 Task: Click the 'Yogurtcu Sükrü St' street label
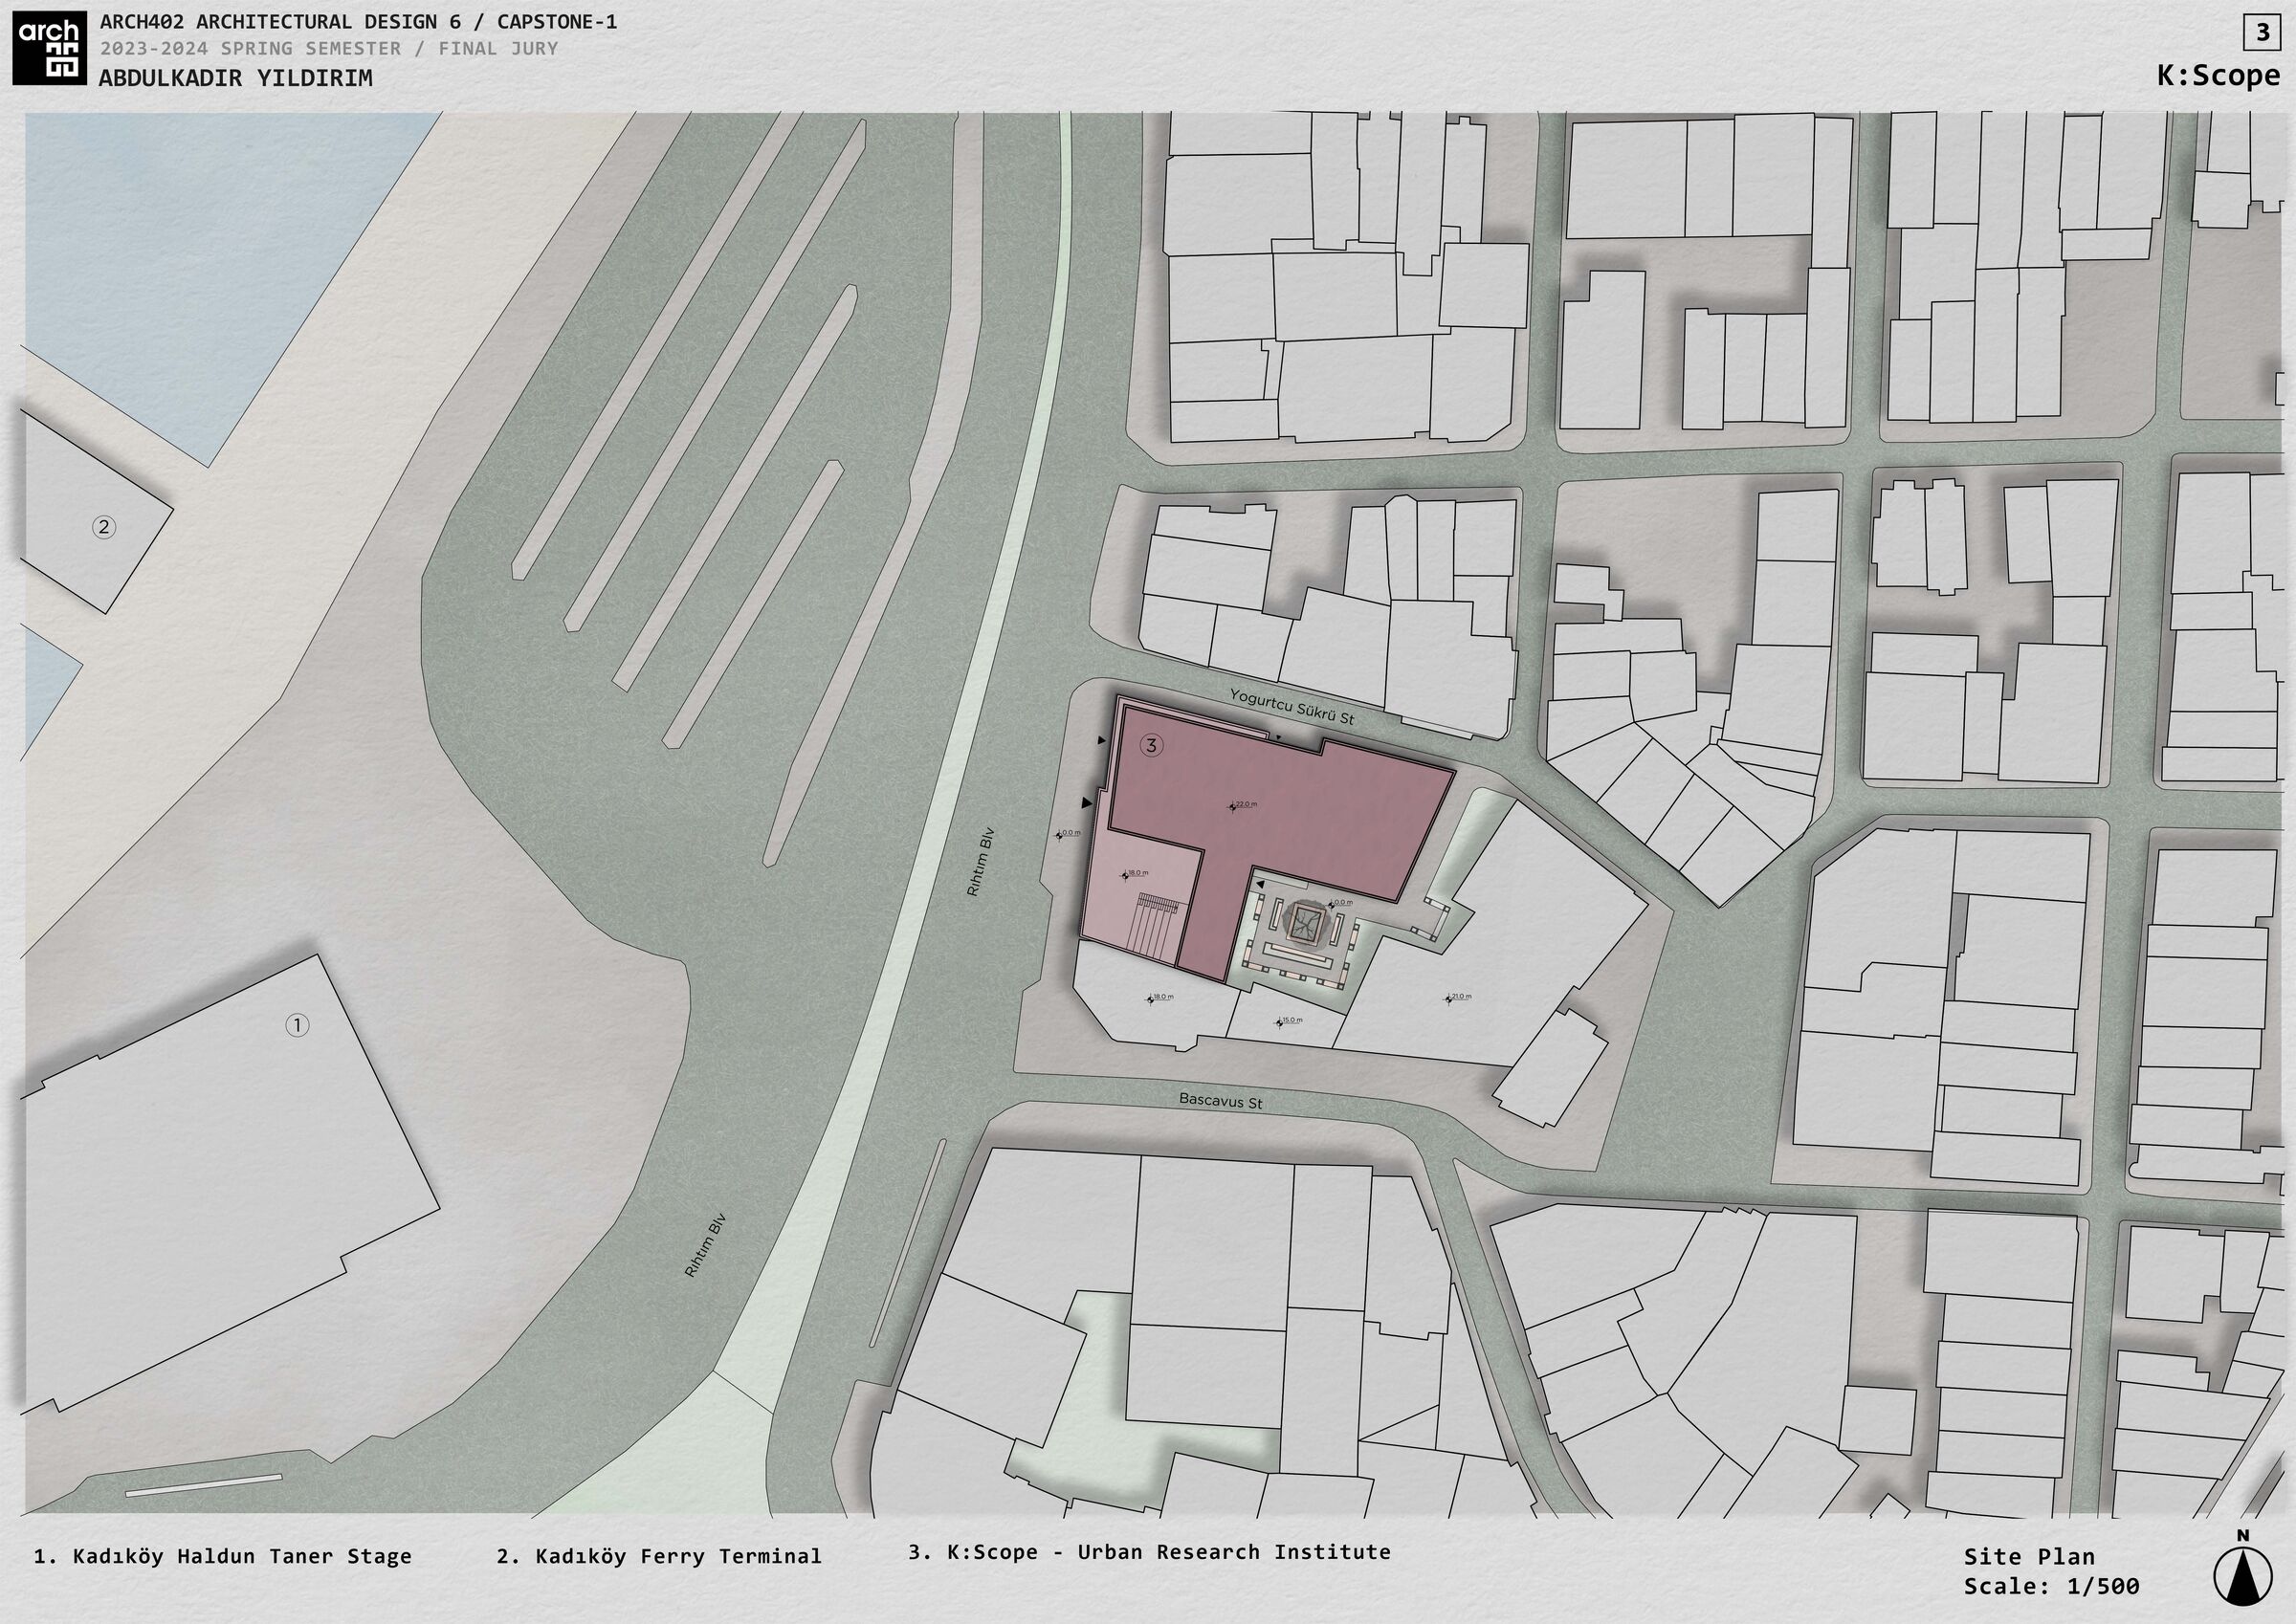click(1292, 706)
